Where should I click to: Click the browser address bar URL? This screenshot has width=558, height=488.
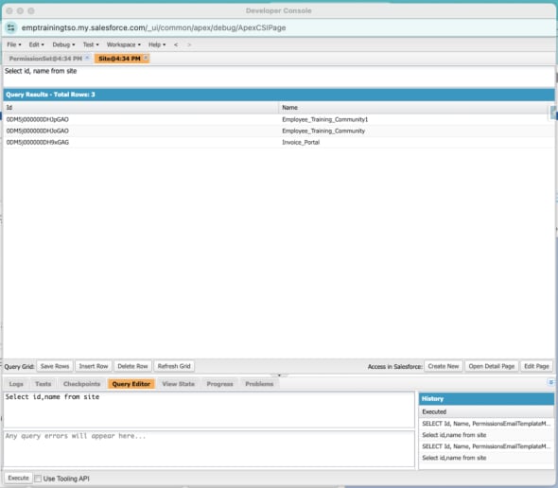tap(153, 27)
